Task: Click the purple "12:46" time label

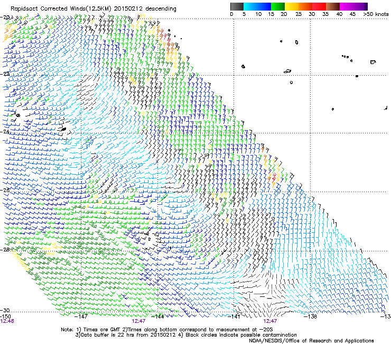Action: (x=7, y=321)
